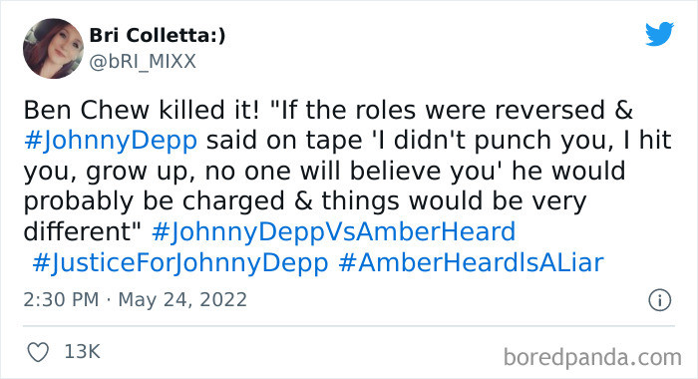Select the #AmberHeardIsALiar hashtag
The image size is (698, 379).
[471, 262]
